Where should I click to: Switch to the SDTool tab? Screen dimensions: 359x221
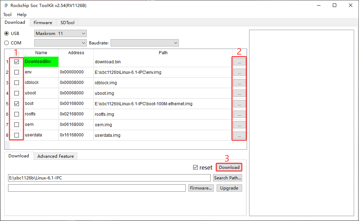click(67, 22)
